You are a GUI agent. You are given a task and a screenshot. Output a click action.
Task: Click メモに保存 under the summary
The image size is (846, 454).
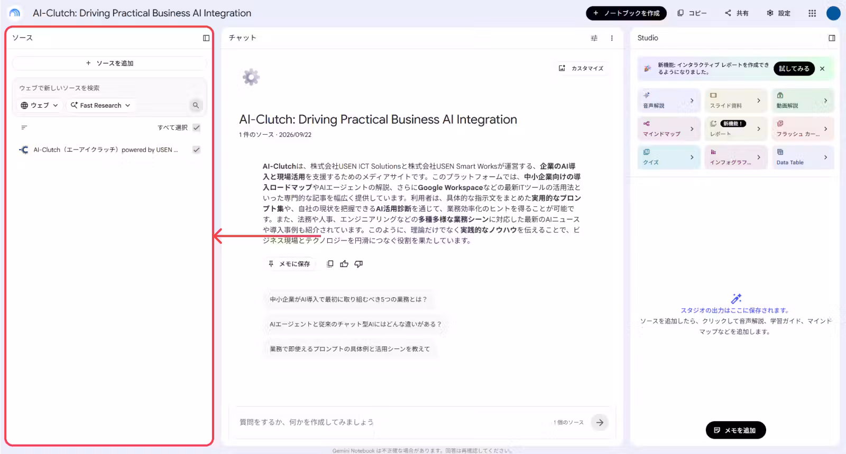[289, 264]
